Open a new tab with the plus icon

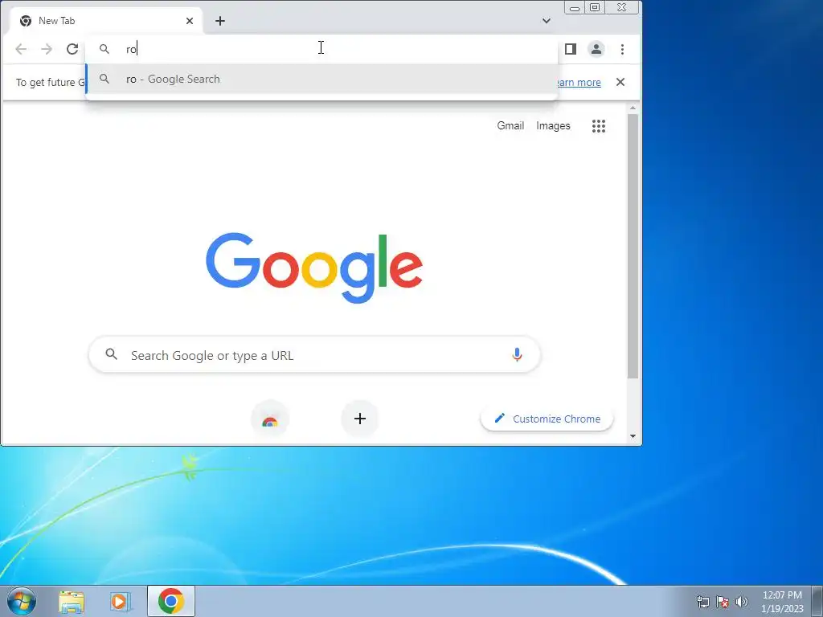(x=220, y=21)
